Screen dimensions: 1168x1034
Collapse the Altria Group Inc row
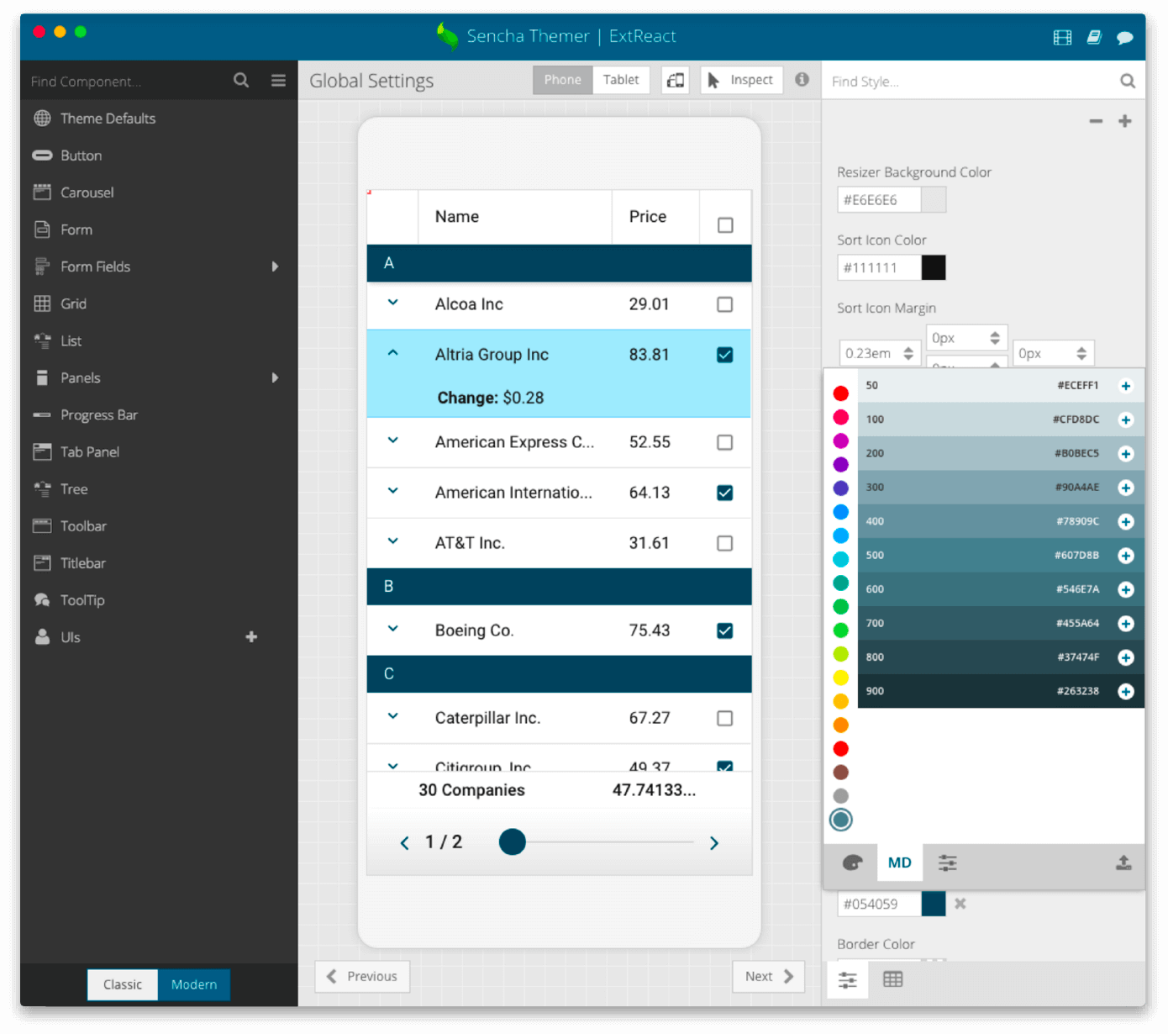(x=392, y=353)
